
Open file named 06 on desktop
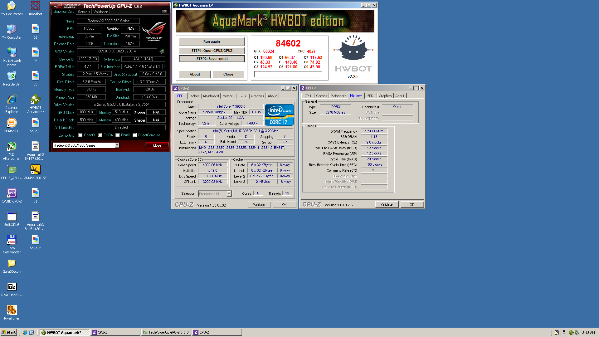(x=35, y=32)
